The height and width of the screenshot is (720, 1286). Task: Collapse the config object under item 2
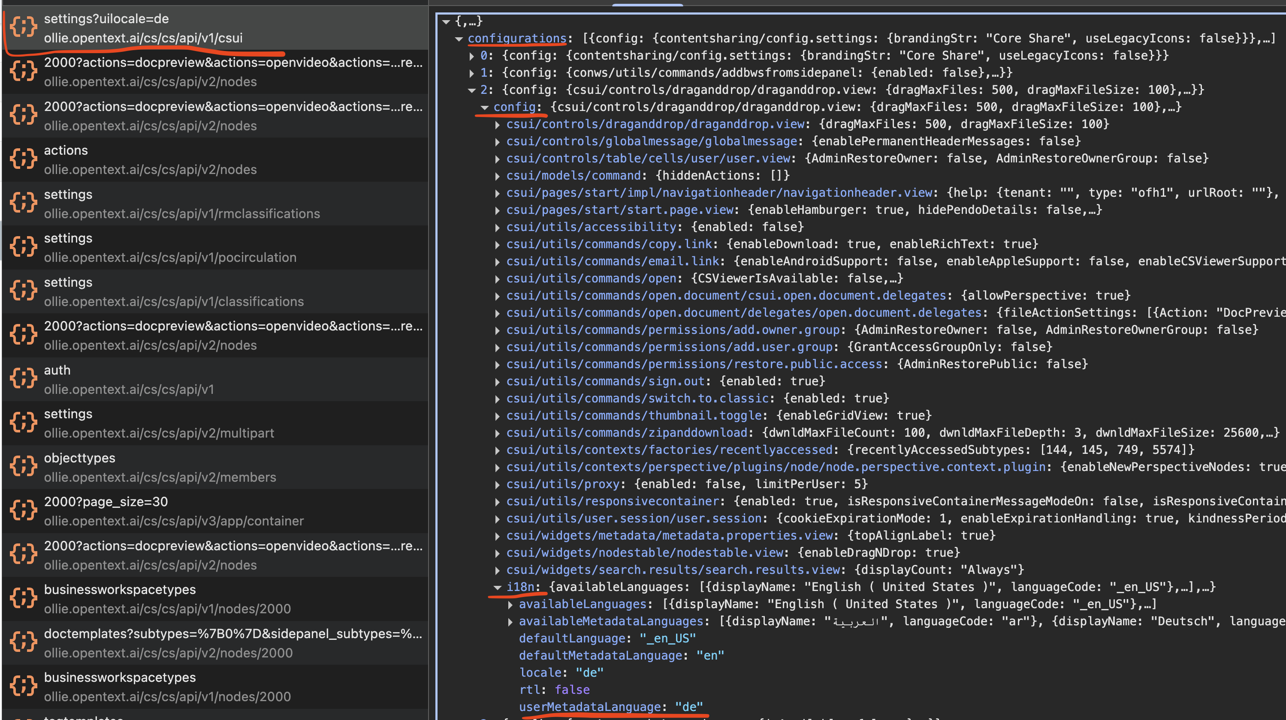(485, 107)
